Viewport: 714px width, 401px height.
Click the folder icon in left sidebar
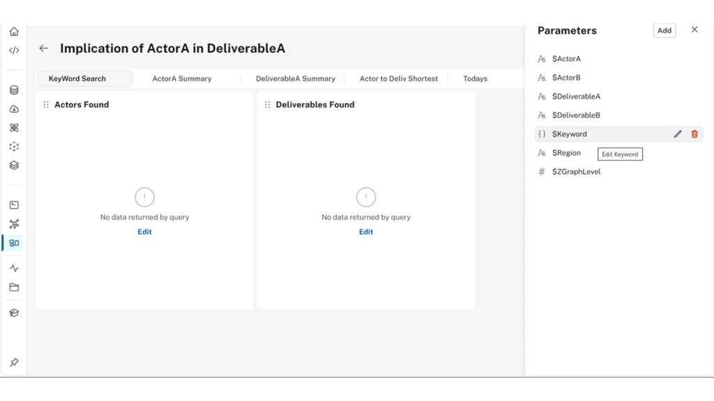[14, 288]
